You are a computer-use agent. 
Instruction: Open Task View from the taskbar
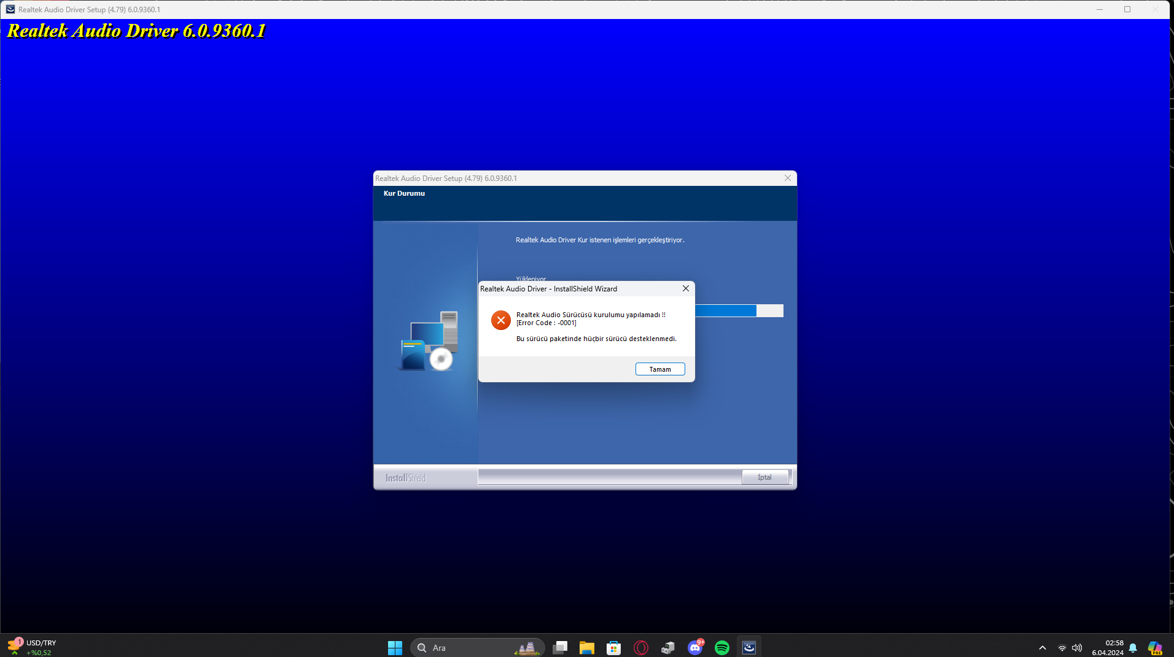click(x=560, y=648)
